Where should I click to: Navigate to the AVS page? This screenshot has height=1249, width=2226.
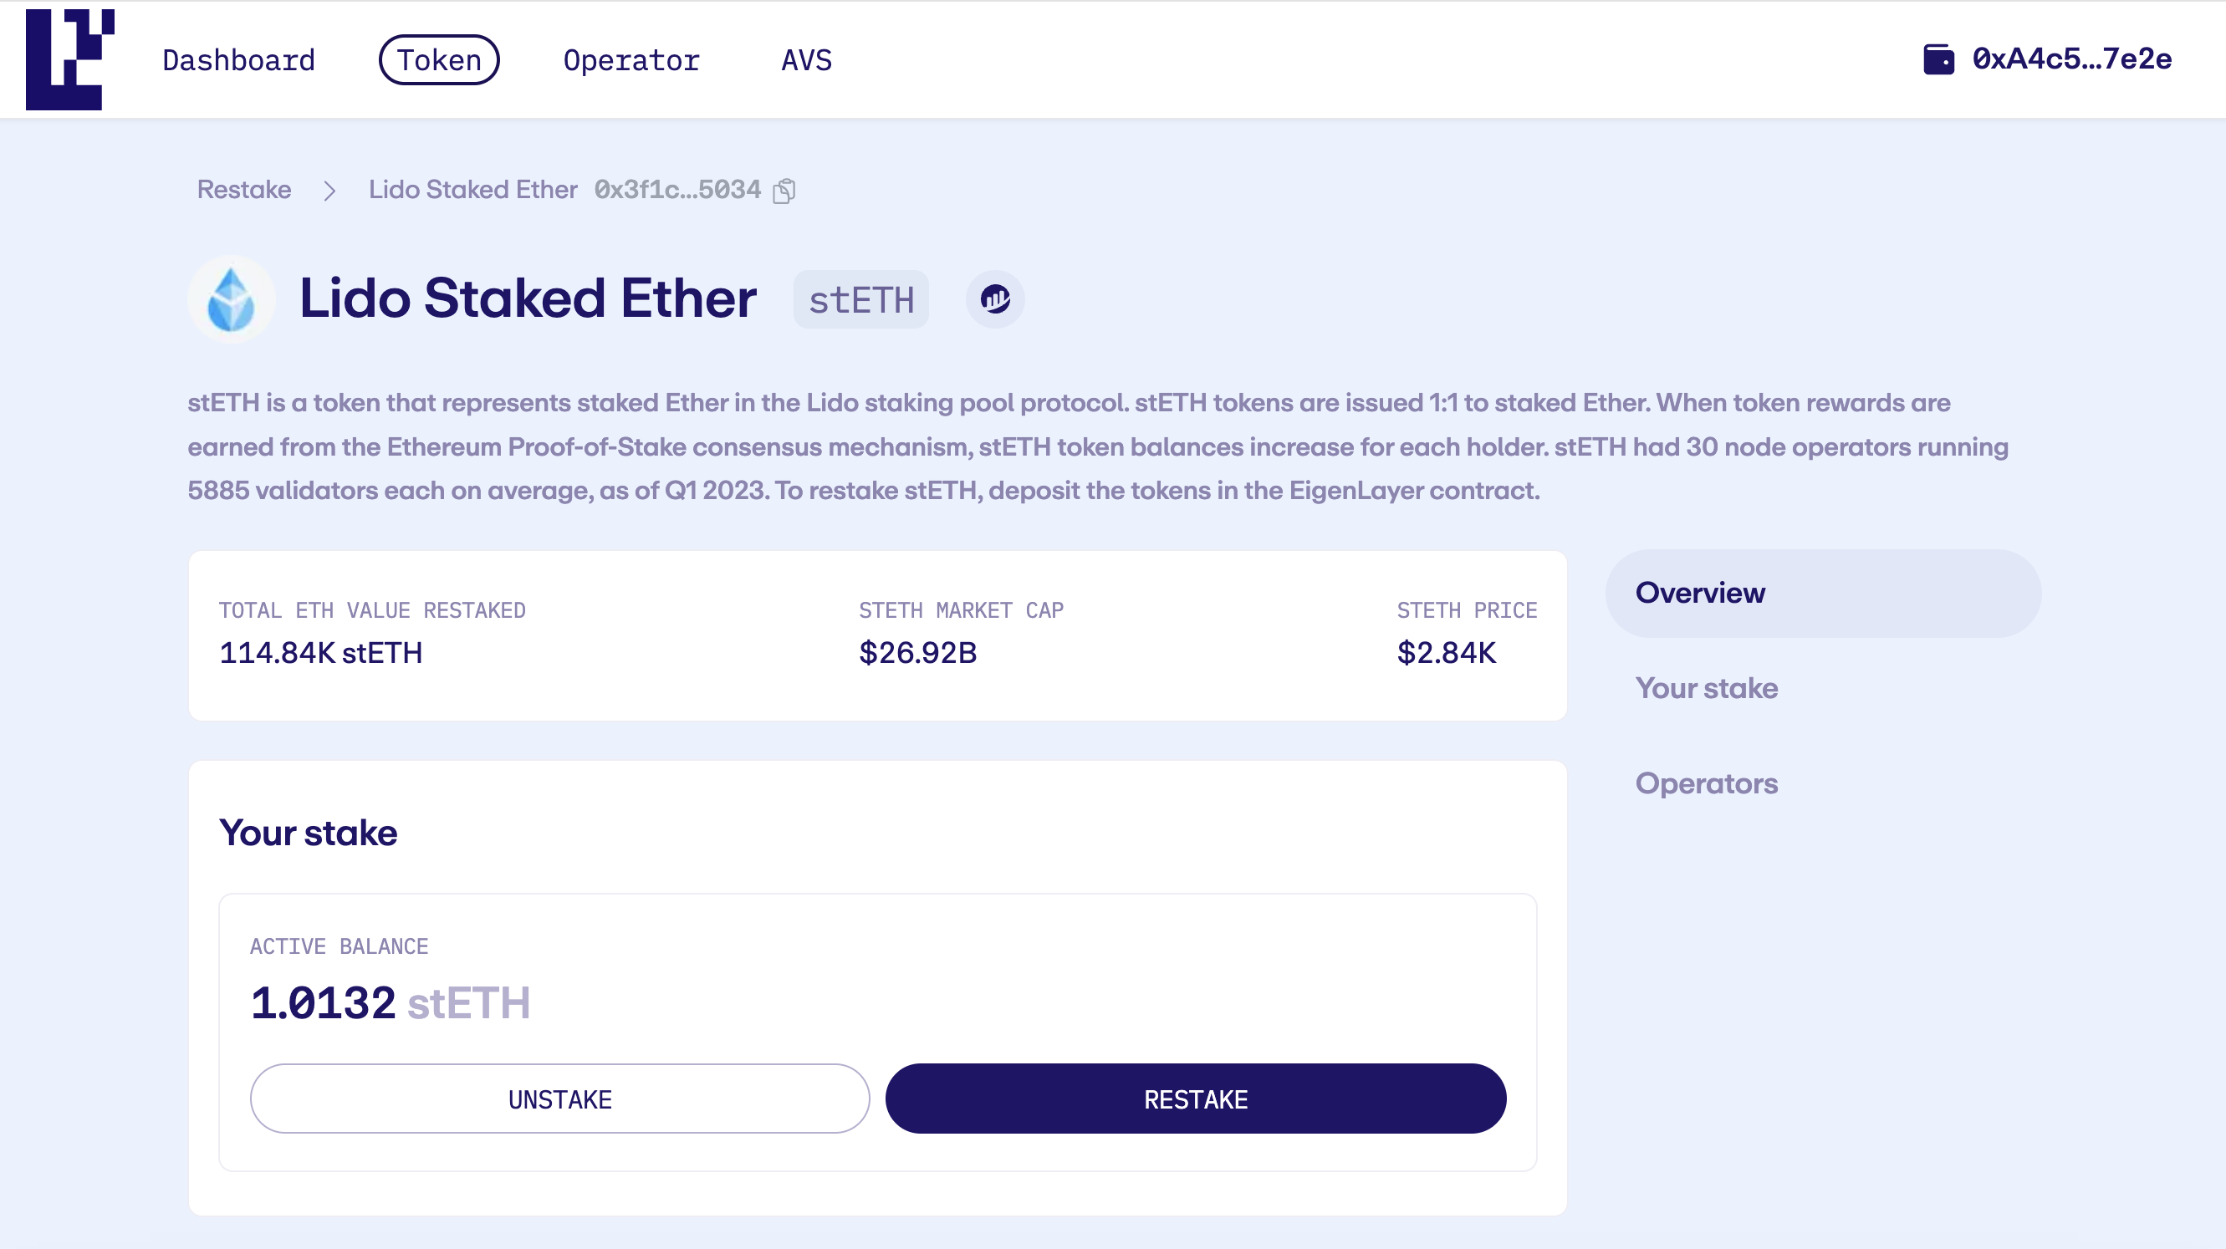pos(806,59)
